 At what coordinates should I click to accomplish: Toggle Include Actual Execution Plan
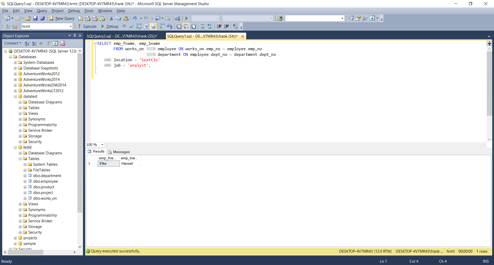(162, 26)
